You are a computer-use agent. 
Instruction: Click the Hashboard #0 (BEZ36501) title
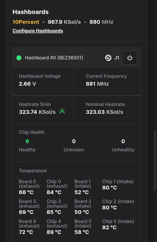54,58
